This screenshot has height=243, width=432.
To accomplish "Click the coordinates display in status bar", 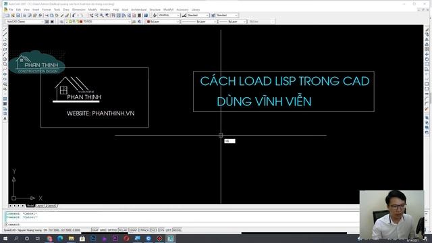I will pos(65,230).
